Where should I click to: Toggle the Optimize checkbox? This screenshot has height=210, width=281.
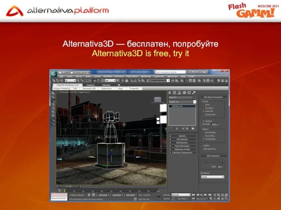[x=203, y=121]
